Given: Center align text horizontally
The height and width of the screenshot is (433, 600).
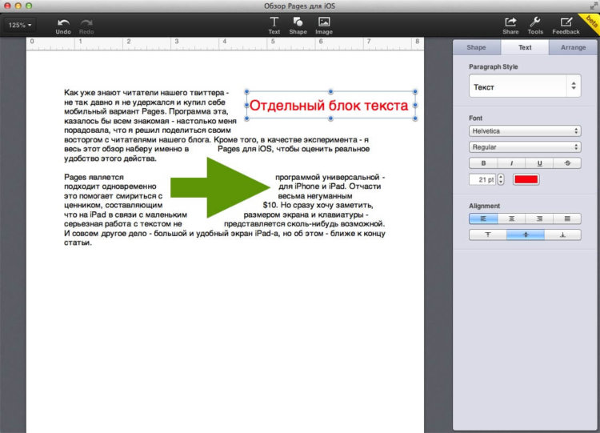Looking at the screenshot, I should [512, 219].
